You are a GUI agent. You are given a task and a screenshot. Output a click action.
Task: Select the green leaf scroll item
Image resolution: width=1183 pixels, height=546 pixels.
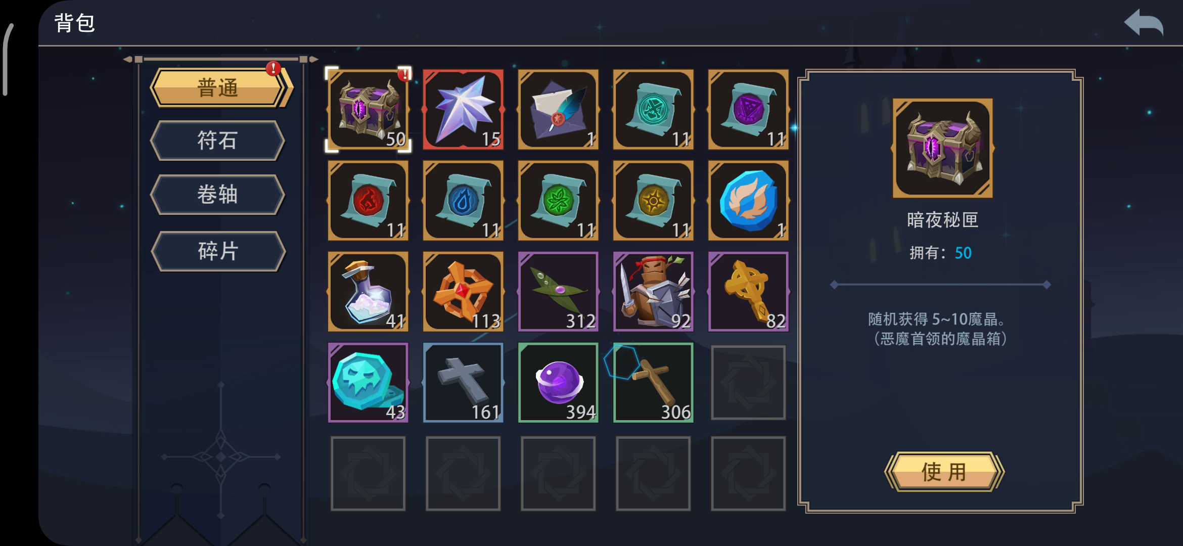(558, 200)
